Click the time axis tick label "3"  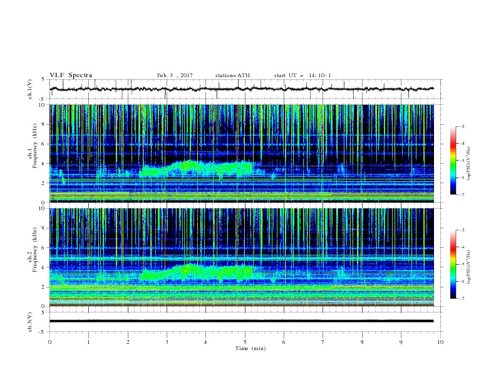click(x=167, y=342)
